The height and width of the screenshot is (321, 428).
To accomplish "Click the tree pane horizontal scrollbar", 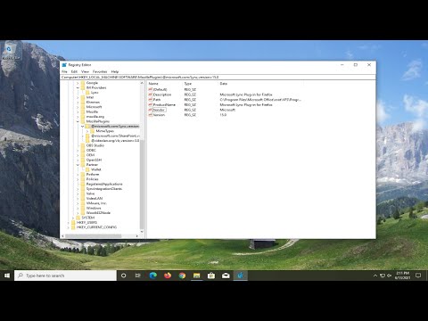I will coord(93,236).
